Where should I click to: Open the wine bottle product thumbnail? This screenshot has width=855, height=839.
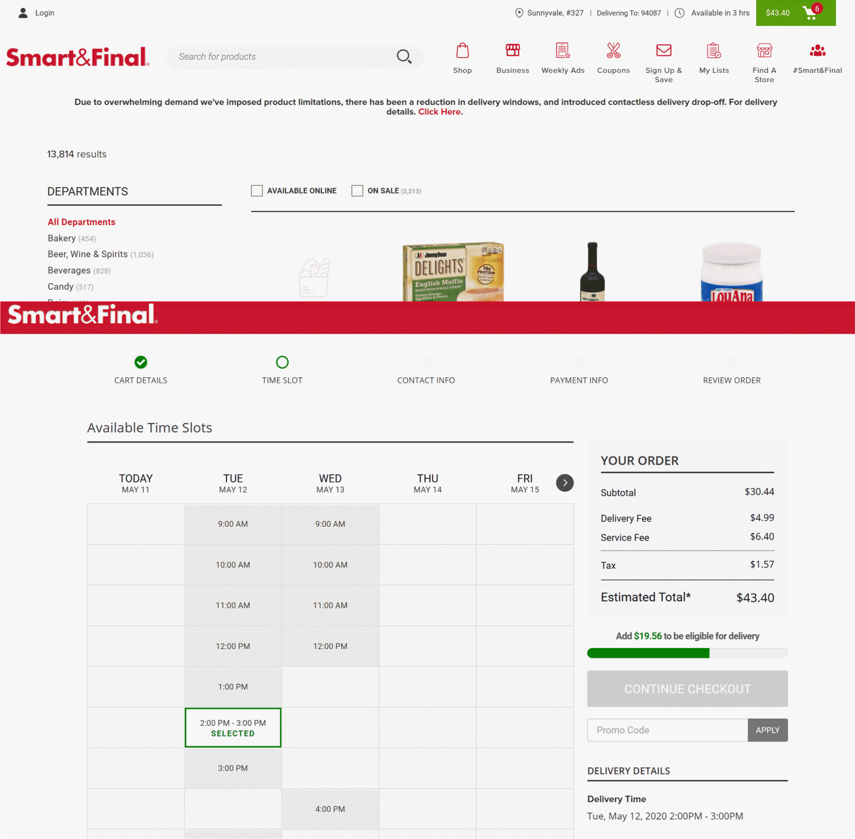click(x=592, y=271)
